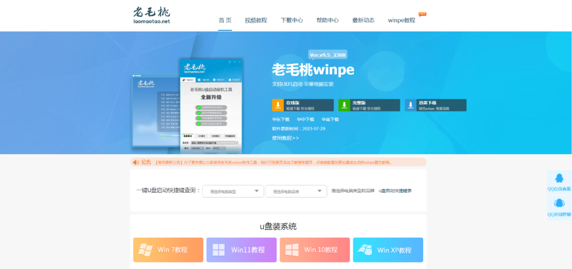The height and width of the screenshot is (269, 572).
Task: Click the 老毛桃 laomaotao.net logo
Action: click(151, 15)
